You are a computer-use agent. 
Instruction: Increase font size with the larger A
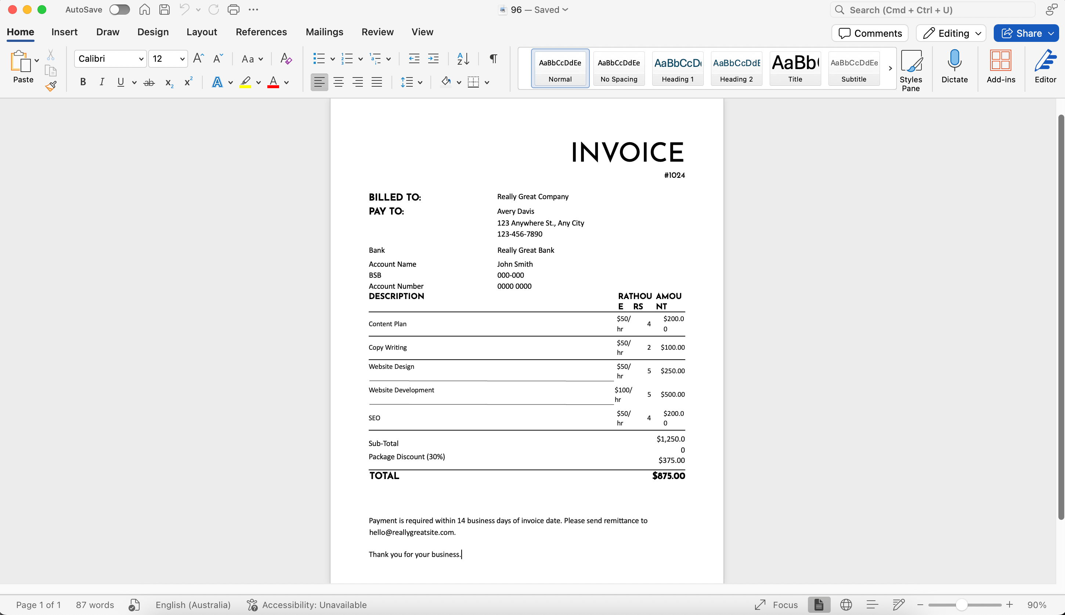(198, 58)
